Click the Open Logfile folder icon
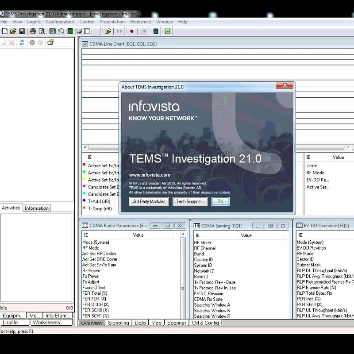The image size is (354, 354). tap(108, 31)
